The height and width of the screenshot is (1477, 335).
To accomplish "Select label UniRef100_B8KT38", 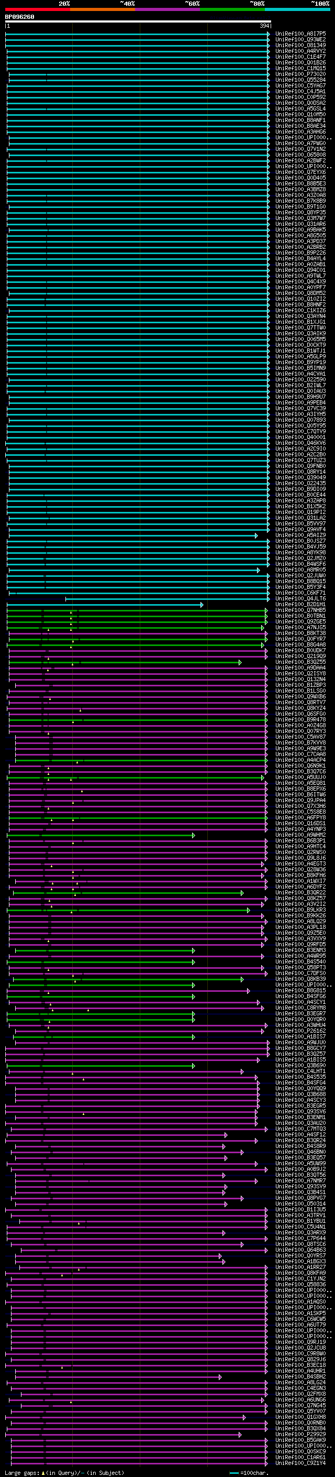I will pyautogui.click(x=300, y=633).
